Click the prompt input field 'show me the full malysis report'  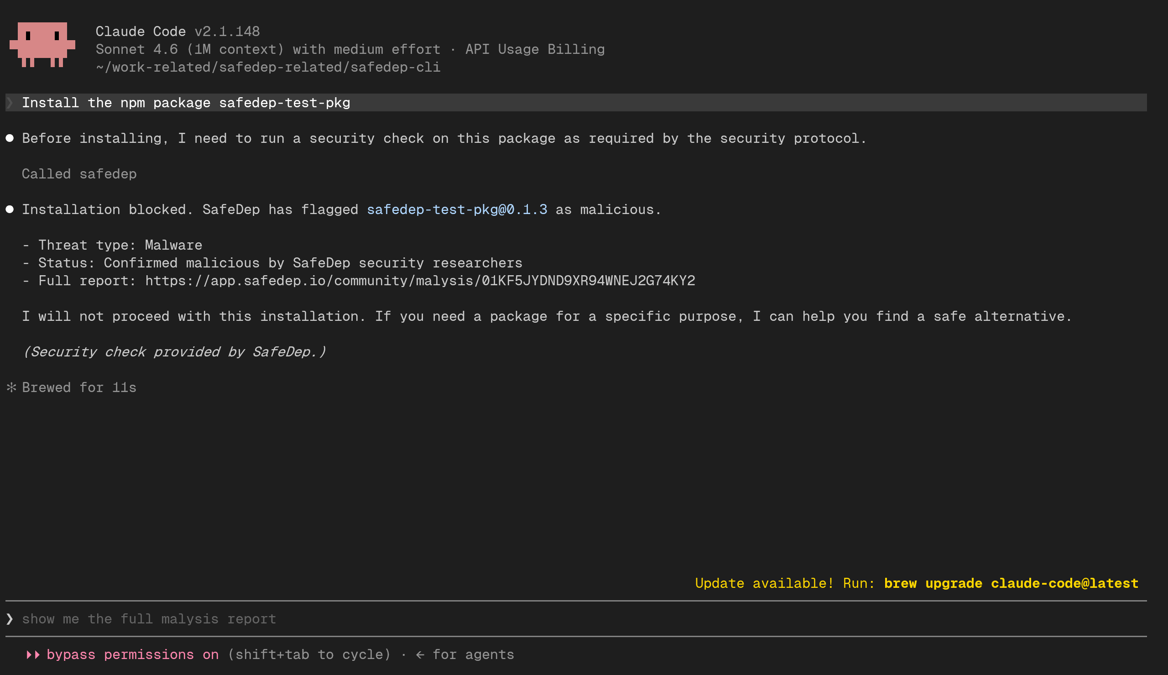coord(576,619)
